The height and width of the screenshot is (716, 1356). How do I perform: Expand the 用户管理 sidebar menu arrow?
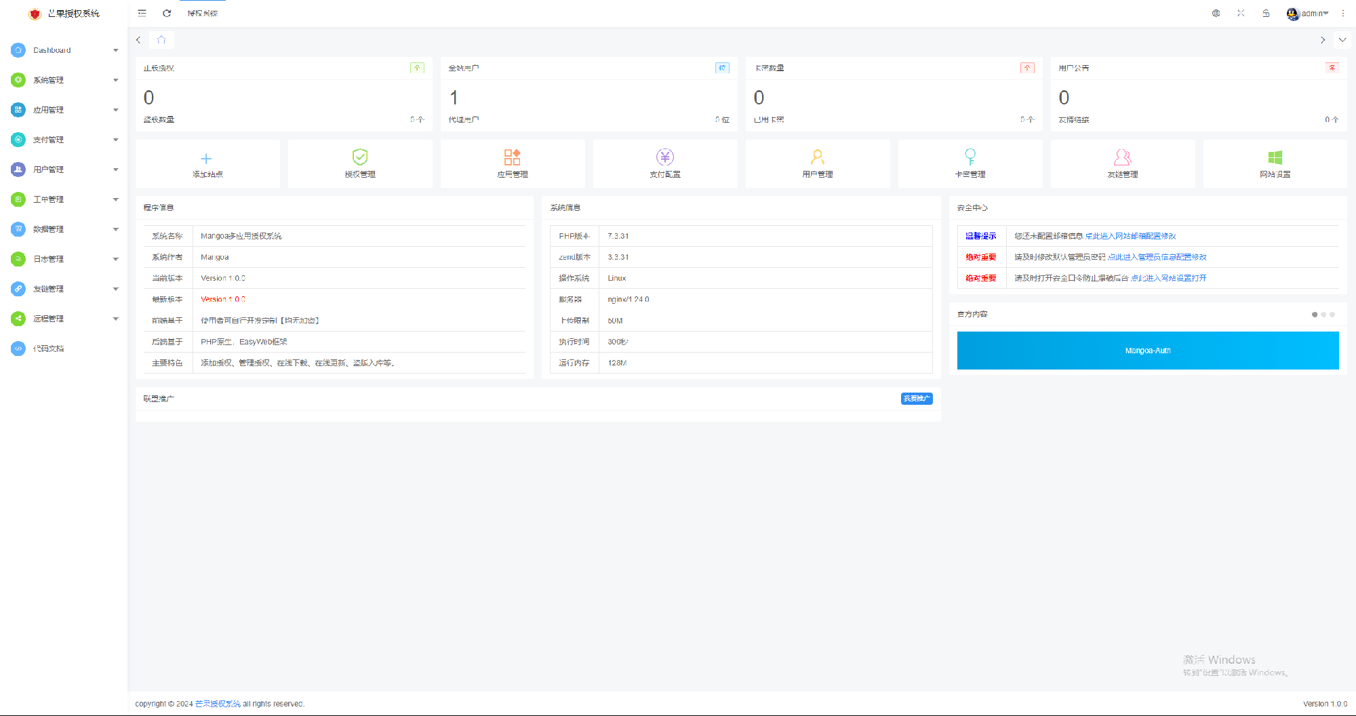pos(116,170)
